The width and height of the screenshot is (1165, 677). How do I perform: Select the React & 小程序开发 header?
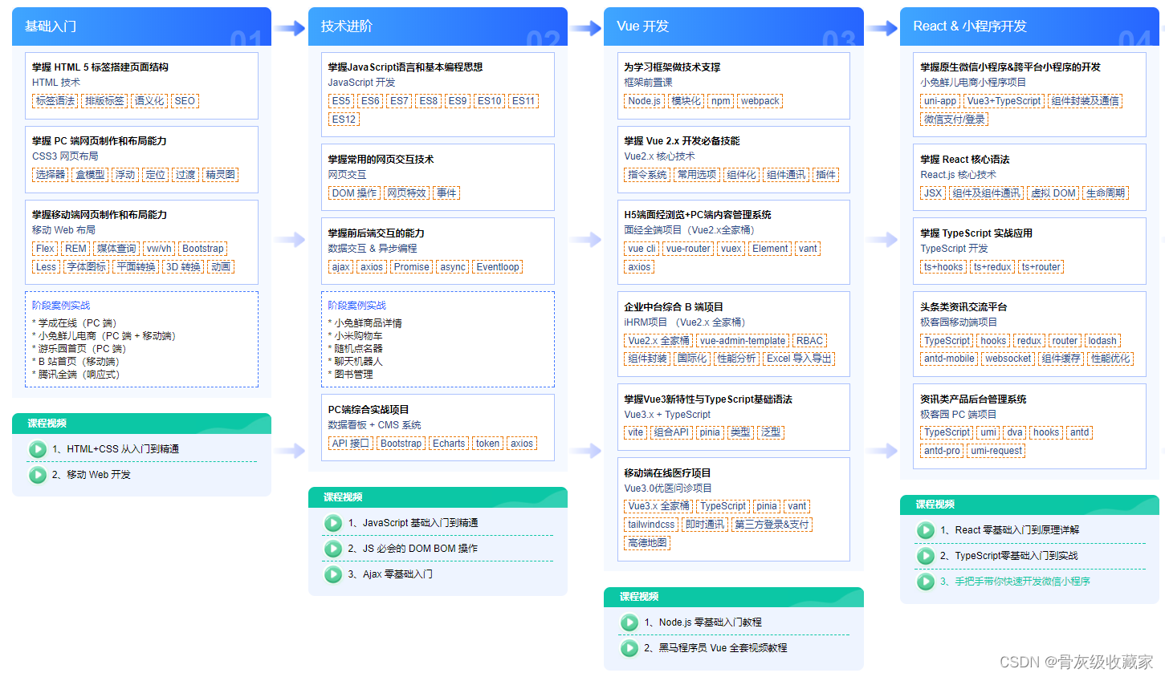tap(1029, 26)
